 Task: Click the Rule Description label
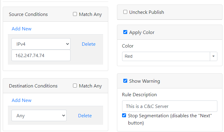(139, 95)
